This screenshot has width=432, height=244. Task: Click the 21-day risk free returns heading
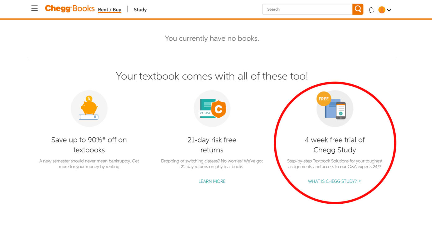212,145
